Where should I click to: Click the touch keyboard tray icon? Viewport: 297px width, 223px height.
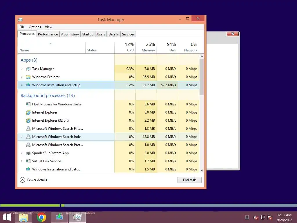[x=247, y=217]
